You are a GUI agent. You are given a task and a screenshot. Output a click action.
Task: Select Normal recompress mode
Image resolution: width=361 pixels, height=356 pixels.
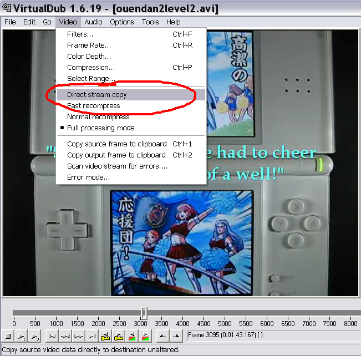[131, 117]
